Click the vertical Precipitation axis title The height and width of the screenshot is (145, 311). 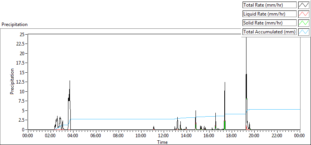[12, 81]
